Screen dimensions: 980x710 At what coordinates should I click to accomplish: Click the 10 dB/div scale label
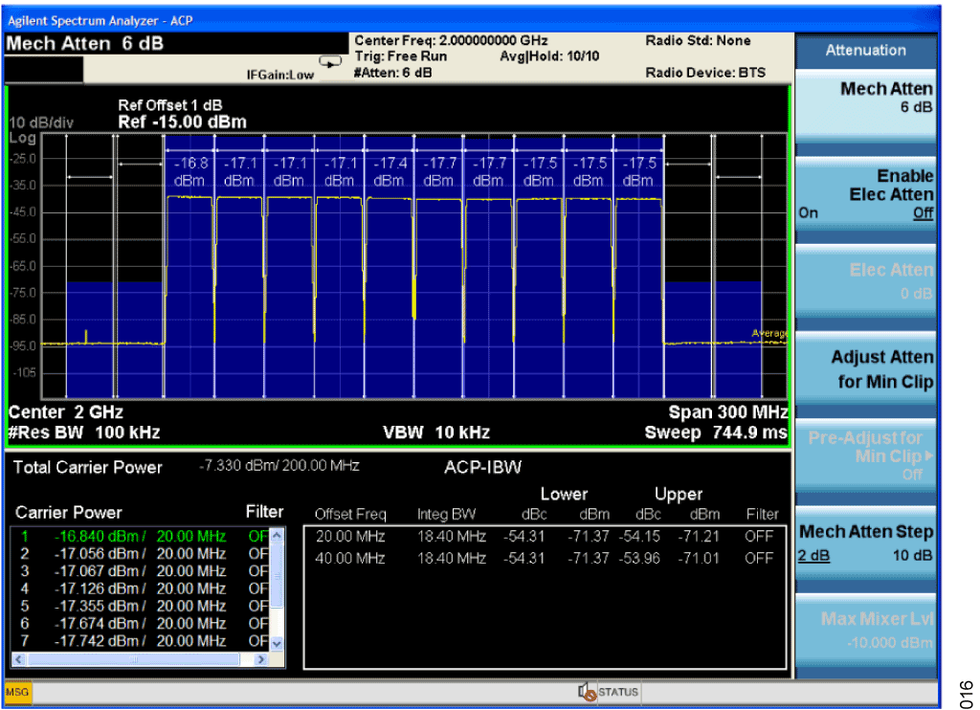[x=41, y=122]
